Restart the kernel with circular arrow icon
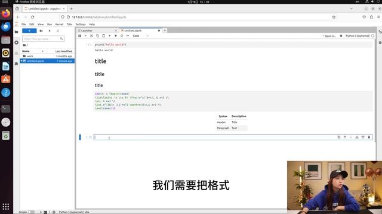 click(122, 36)
